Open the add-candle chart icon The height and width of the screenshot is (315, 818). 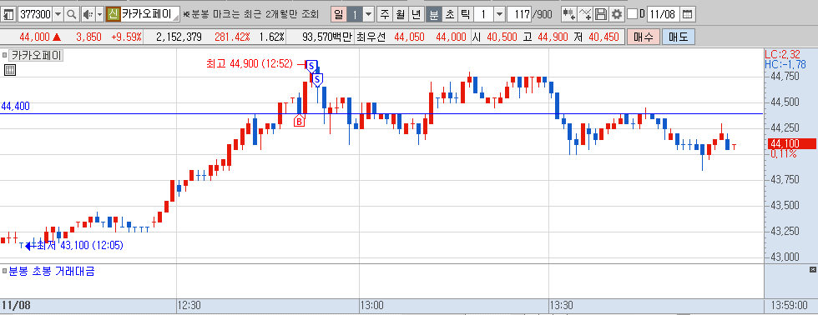pos(569,14)
